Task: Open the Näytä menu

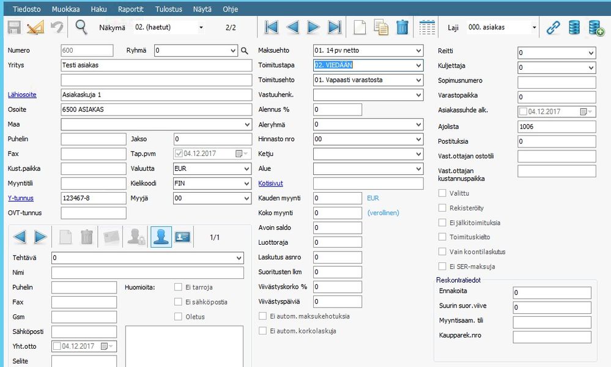Action: click(x=202, y=9)
